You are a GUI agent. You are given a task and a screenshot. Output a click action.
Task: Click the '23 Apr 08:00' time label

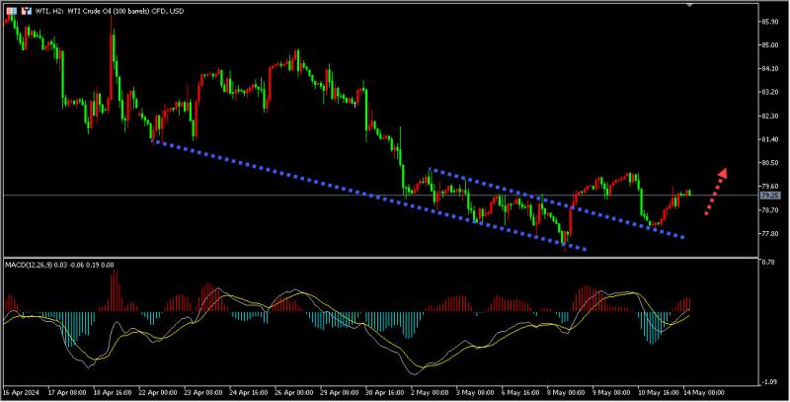(x=202, y=392)
